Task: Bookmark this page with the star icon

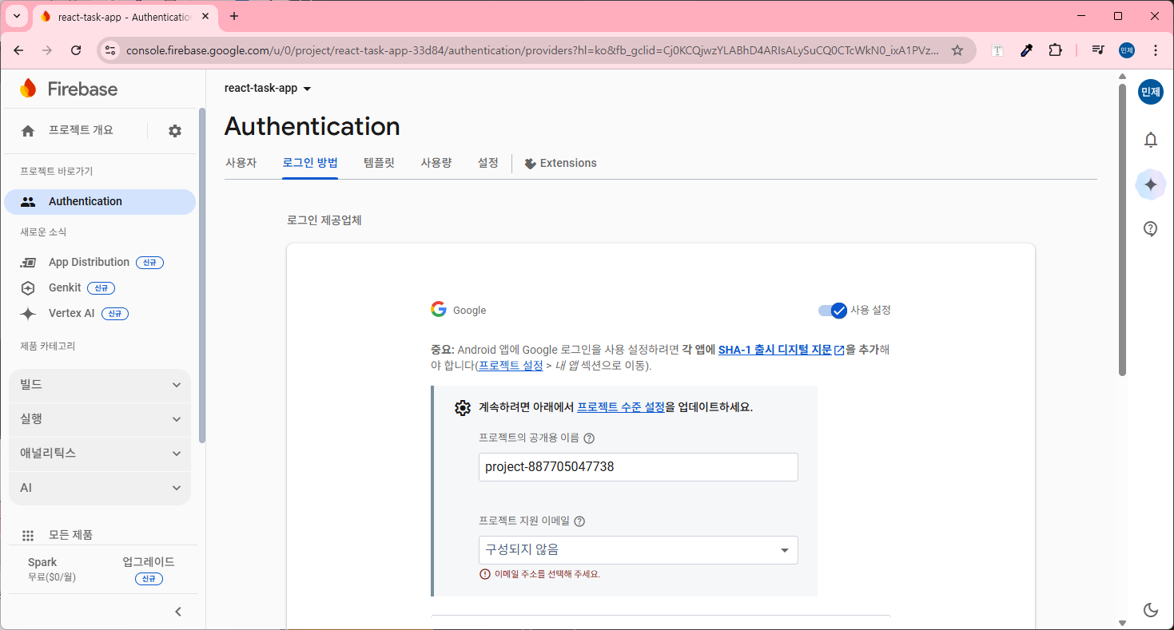Action: point(957,50)
